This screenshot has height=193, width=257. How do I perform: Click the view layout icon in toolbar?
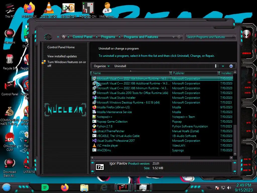(217, 66)
